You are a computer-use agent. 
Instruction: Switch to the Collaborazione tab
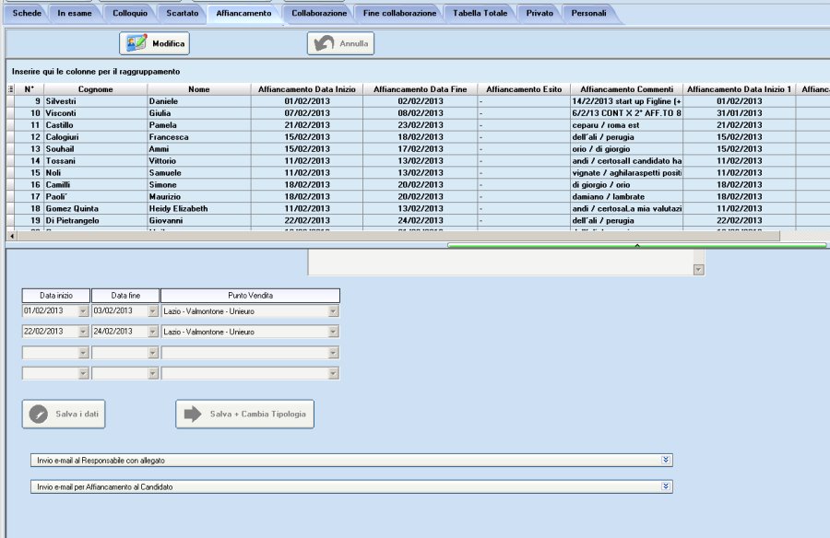coord(319,13)
